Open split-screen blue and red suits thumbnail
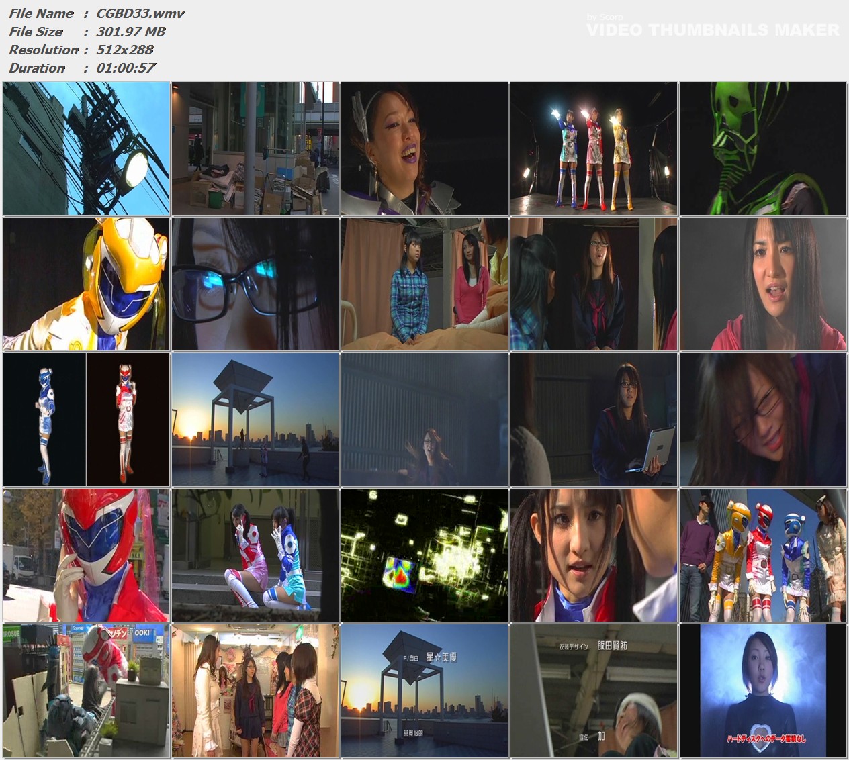 coord(86,420)
